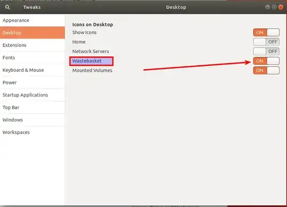Open Keyboard & Mouse settings
287x207 pixels.
click(32, 70)
